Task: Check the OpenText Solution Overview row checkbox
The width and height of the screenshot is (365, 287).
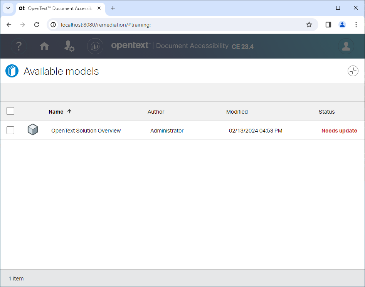Action: click(x=10, y=130)
